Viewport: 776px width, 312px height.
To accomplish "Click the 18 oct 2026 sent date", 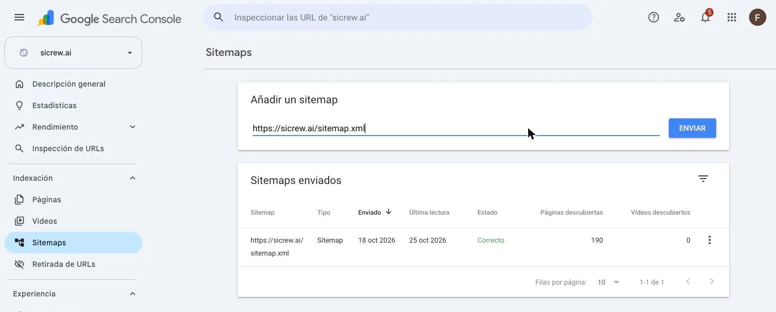I will [x=377, y=240].
